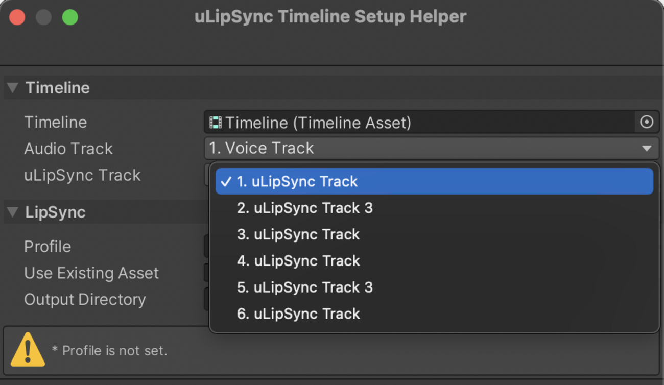The width and height of the screenshot is (664, 385).
Task: Select 3. uLipSync Track from list
Action: [x=299, y=235]
